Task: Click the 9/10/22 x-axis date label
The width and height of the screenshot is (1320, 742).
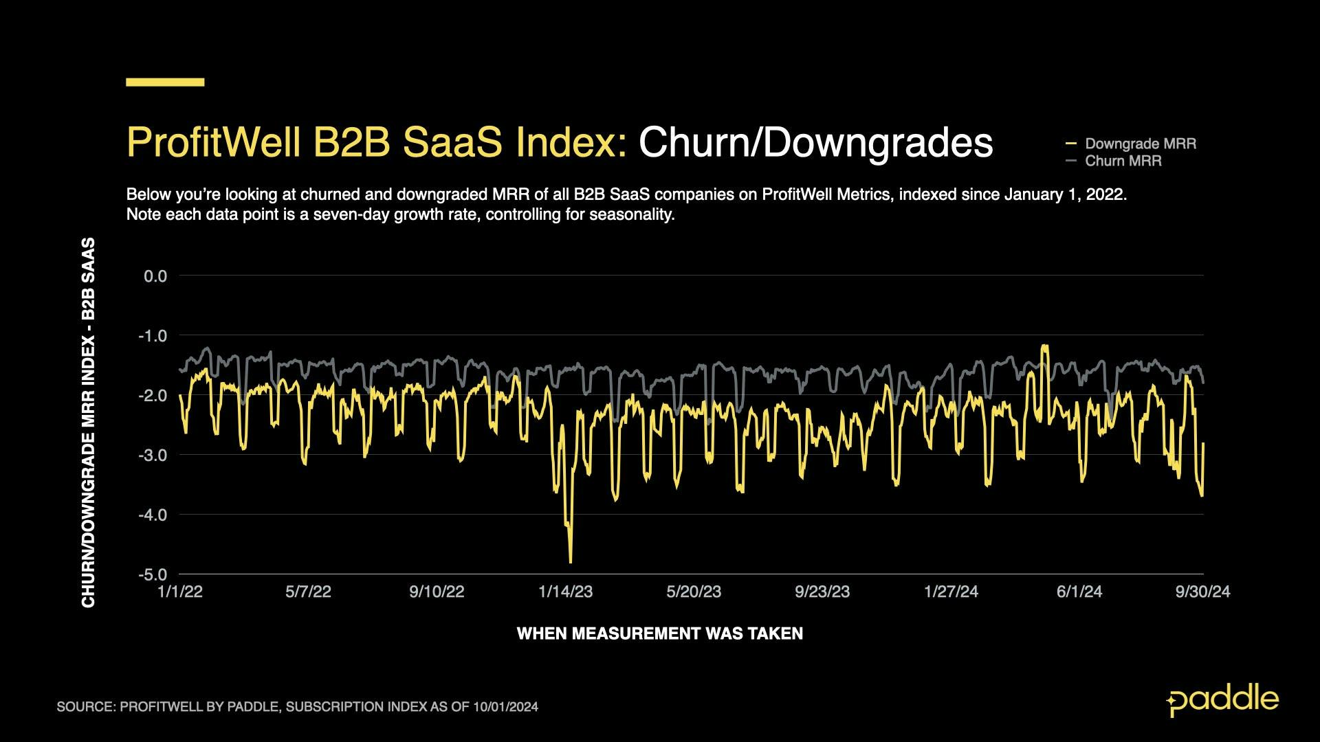Action: tap(437, 592)
